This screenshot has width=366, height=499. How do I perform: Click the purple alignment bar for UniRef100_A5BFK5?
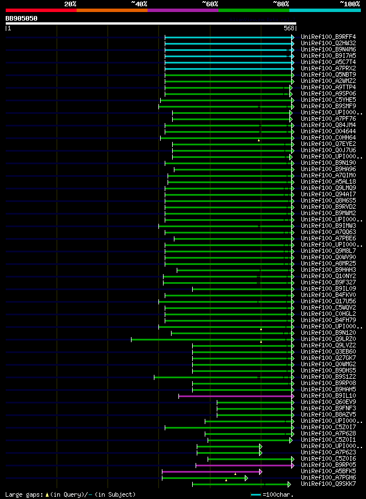coord(212,472)
